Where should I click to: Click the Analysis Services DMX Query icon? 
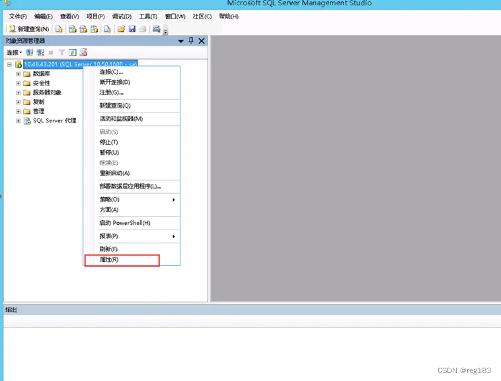(x=83, y=29)
